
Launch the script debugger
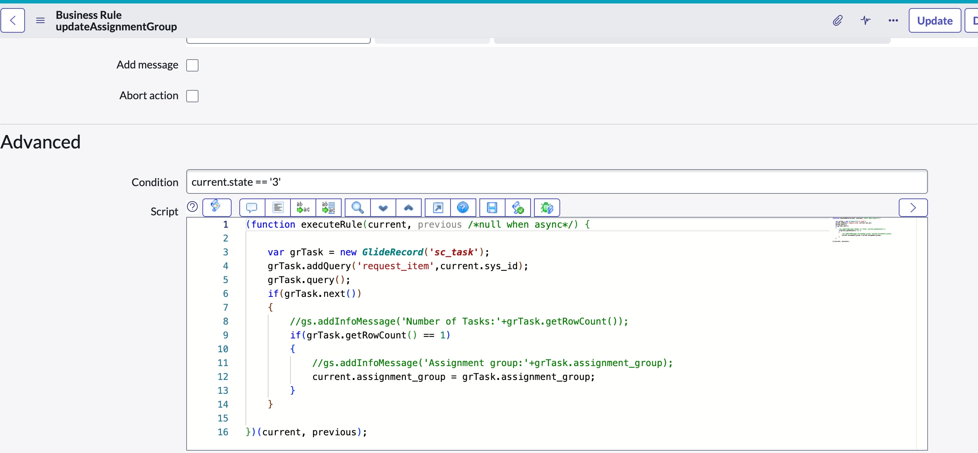pos(547,208)
